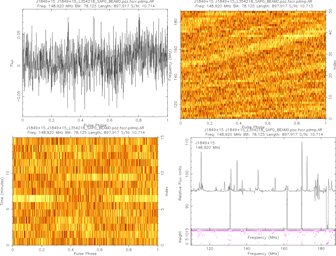Click "Index" label right of the time heatmap
The image size is (336, 256).
coord(166,191)
